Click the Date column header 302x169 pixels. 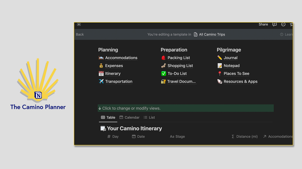click(x=138, y=137)
